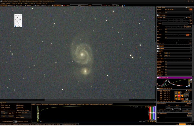Click W direction in hand controller window
Screen dimensions: 194x126
(20, 20)
